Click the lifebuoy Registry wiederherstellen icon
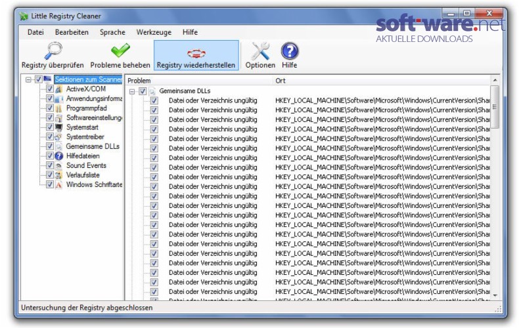519x328 pixels. tap(196, 53)
